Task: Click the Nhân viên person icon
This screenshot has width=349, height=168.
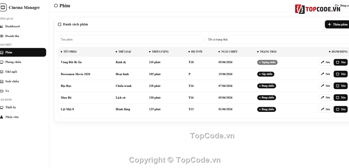Action: [1, 117]
